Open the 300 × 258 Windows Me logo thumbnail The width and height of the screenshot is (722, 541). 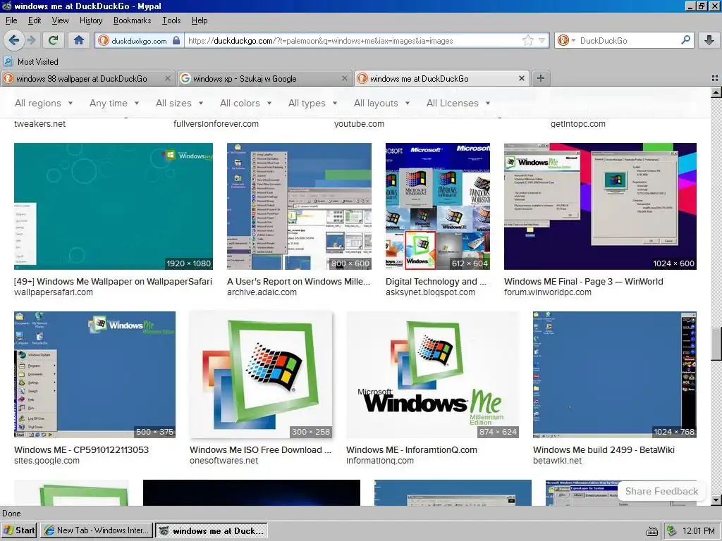[x=261, y=375]
